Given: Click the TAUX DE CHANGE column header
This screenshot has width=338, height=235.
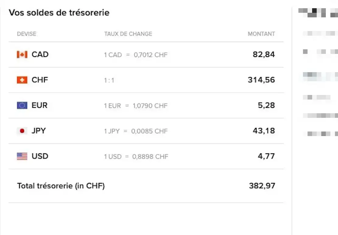Looking at the screenshot, I should pyautogui.click(x=128, y=34).
